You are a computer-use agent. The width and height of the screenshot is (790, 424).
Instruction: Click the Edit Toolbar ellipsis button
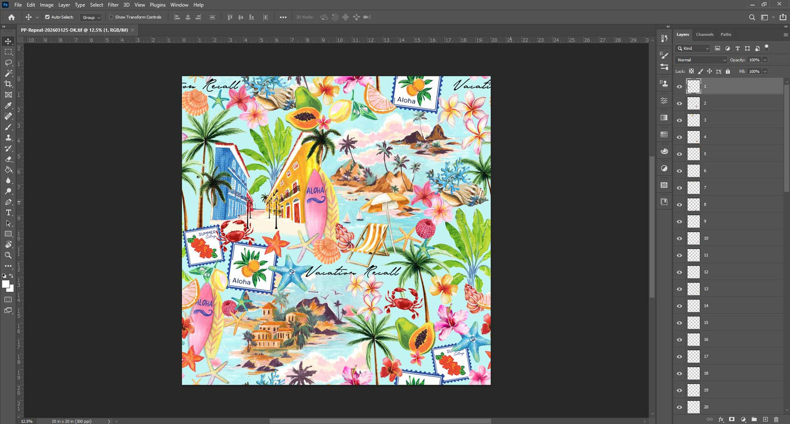pyautogui.click(x=8, y=266)
